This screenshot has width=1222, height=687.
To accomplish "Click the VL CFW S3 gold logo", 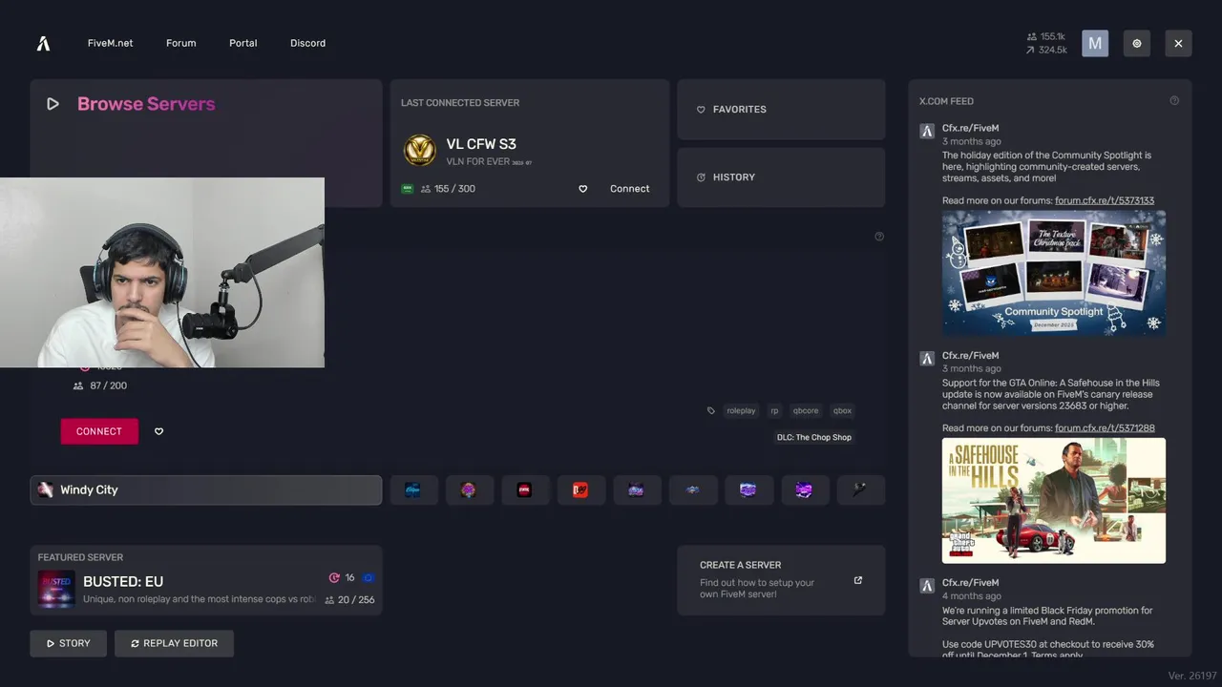I will [420, 150].
